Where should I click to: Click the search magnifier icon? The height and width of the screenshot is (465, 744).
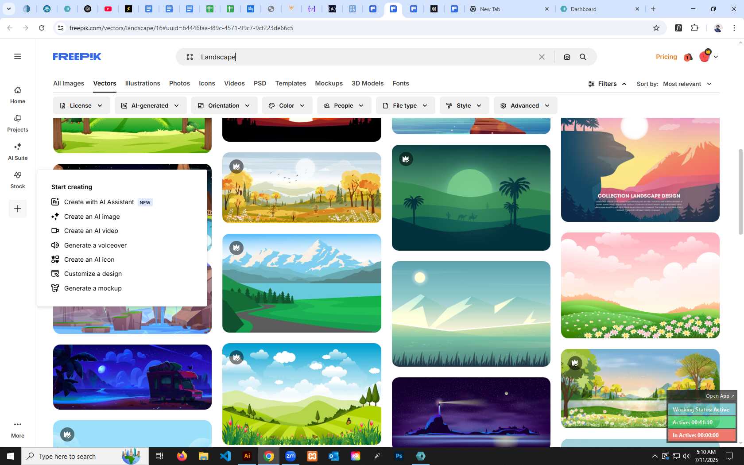583,57
